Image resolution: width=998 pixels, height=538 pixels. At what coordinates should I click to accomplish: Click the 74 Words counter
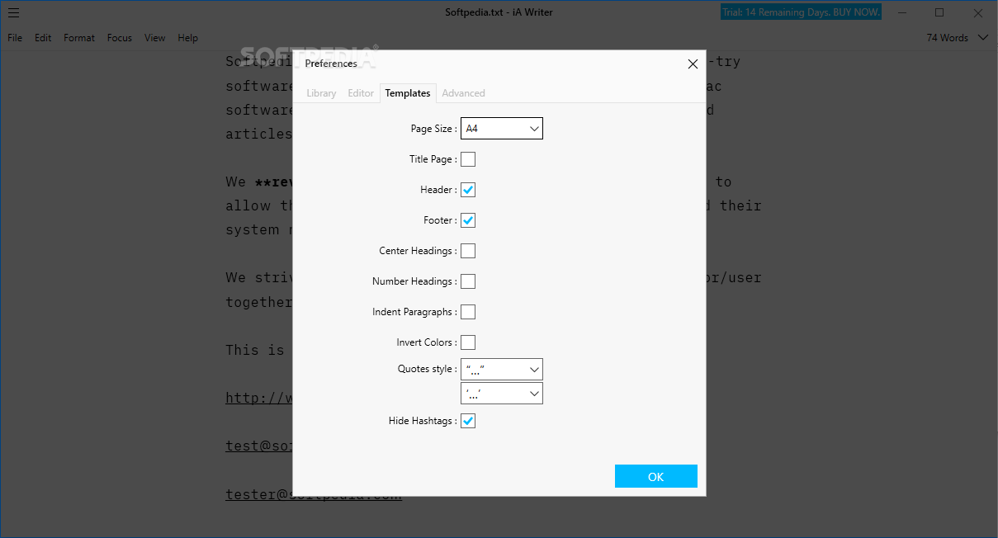point(947,38)
